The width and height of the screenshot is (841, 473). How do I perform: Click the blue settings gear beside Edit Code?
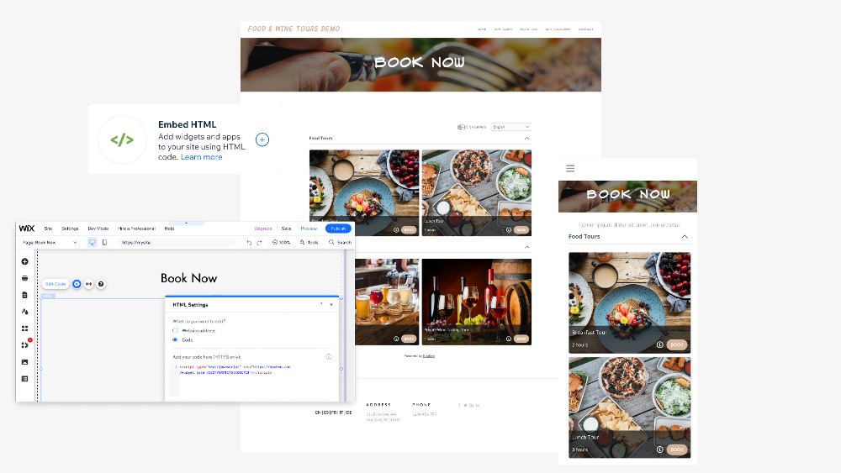(x=77, y=284)
